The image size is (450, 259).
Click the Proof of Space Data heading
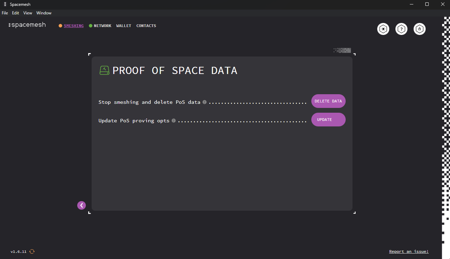click(175, 71)
